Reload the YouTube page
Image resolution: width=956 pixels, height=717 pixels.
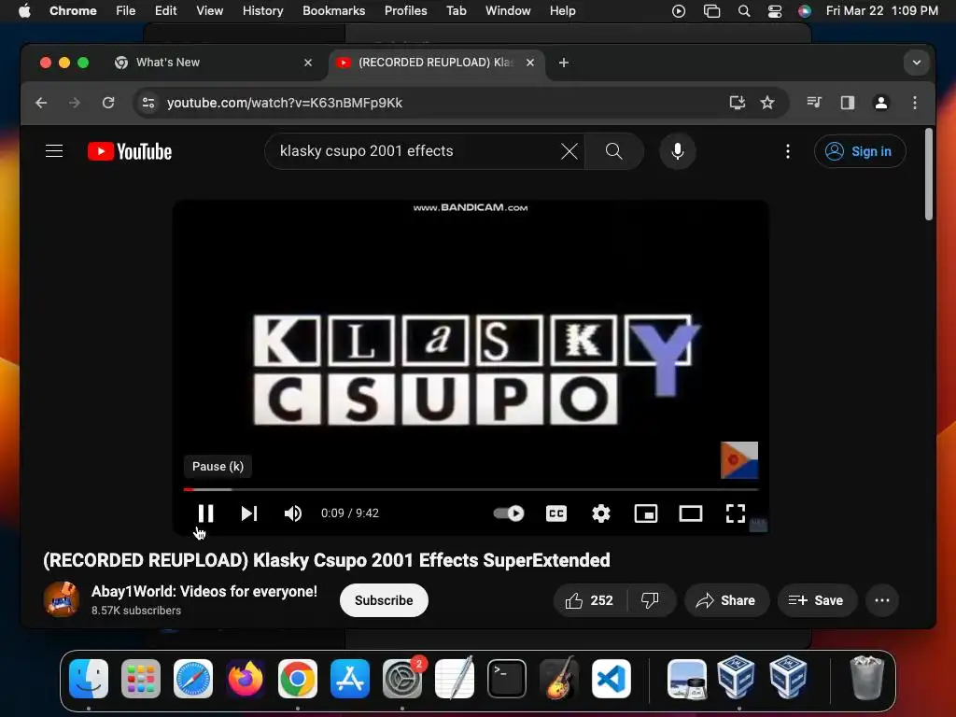pyautogui.click(x=108, y=103)
